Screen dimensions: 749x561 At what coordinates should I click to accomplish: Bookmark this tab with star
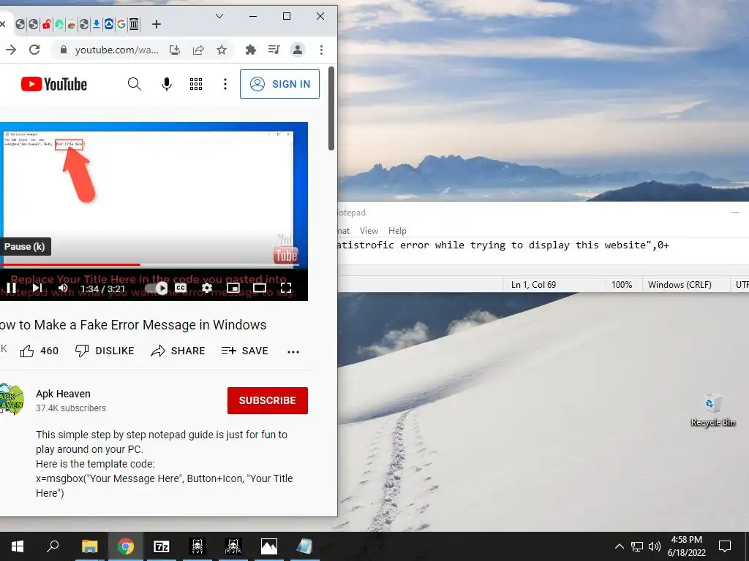pos(222,50)
